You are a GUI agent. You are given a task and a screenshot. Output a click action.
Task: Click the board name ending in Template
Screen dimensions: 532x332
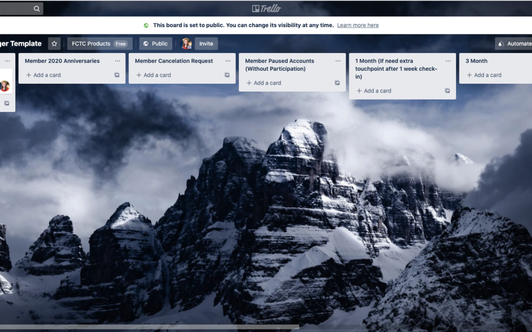coord(21,44)
